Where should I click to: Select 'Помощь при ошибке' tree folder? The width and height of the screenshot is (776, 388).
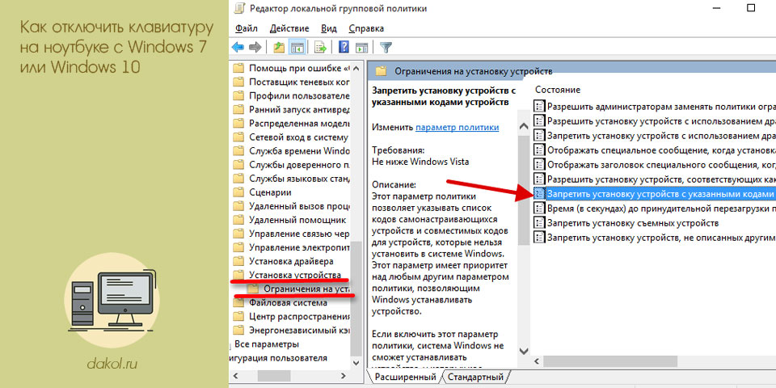click(299, 68)
